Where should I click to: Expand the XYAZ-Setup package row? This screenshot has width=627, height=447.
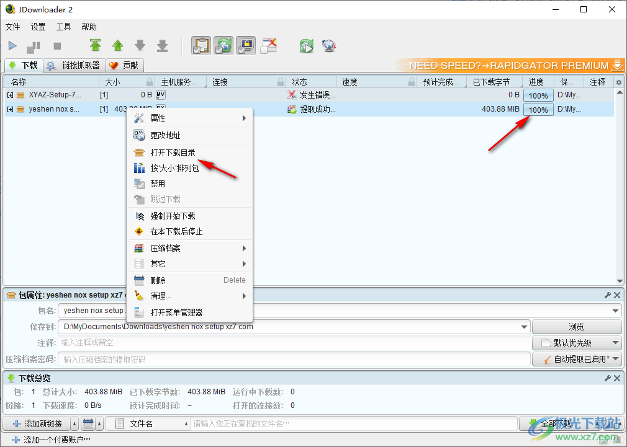(x=11, y=95)
